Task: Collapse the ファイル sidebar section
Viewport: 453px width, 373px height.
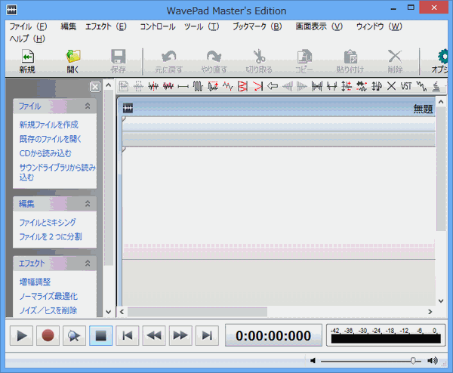Action: [x=88, y=106]
